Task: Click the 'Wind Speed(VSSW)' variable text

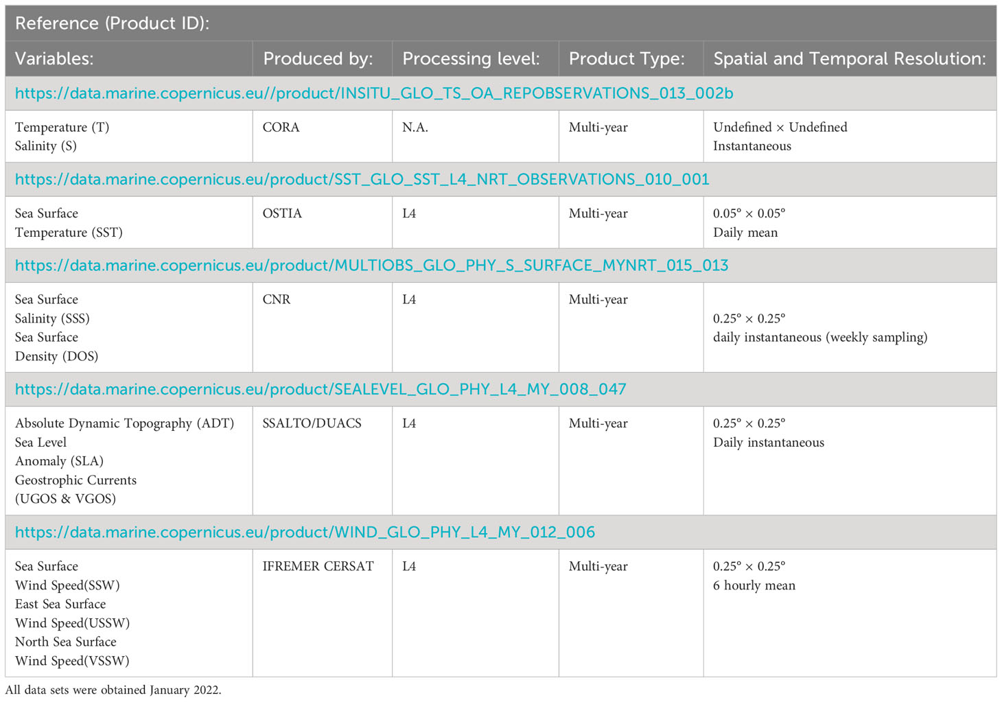Action: click(x=72, y=661)
